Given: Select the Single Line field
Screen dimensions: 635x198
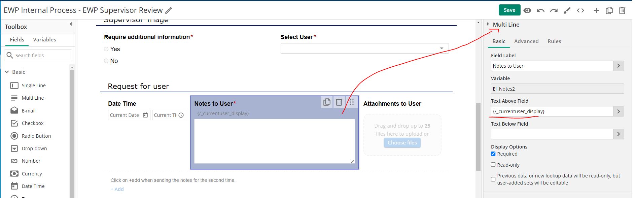Looking at the screenshot, I should tap(28, 86).
